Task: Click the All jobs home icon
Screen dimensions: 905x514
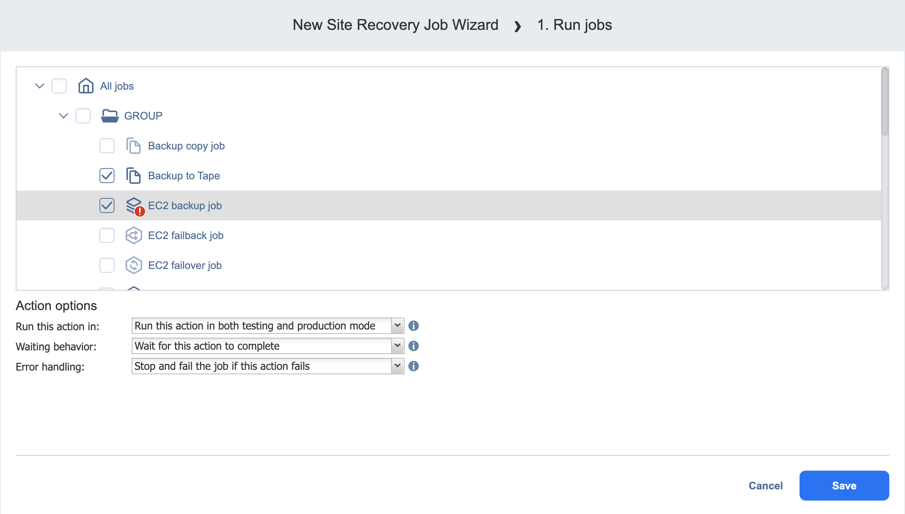Action: tap(86, 86)
